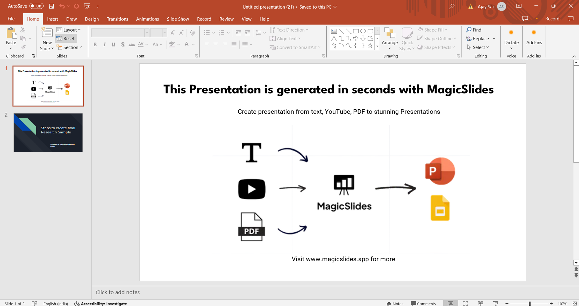Click Add-ins button
This screenshot has width=579, height=306.
tap(534, 37)
